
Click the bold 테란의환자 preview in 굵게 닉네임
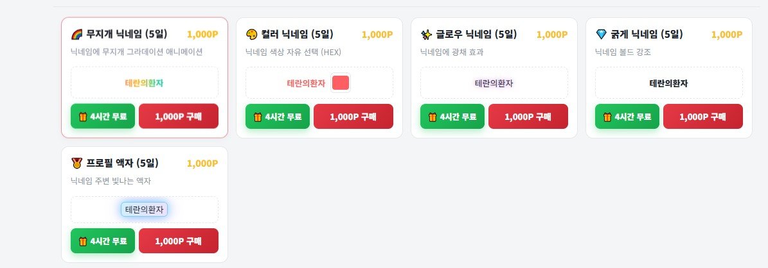pos(669,83)
